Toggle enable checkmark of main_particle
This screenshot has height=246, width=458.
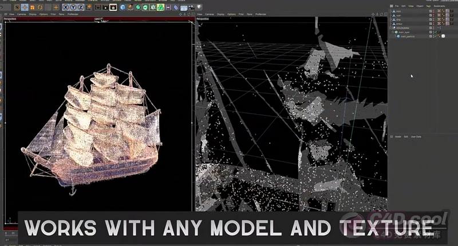pyautogui.click(x=436, y=36)
